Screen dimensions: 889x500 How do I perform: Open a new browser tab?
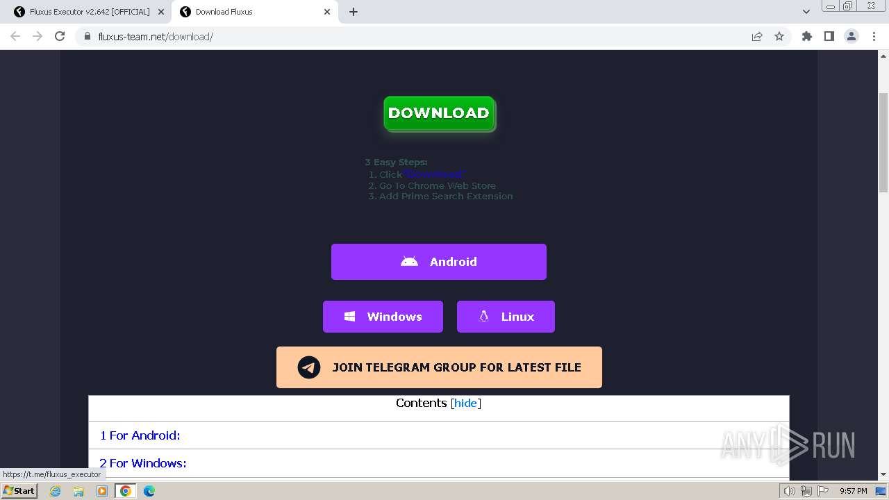click(354, 12)
